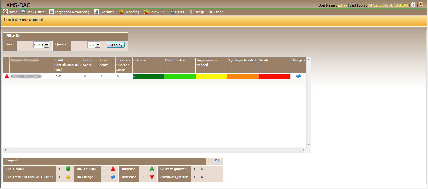This screenshot has width=428, height=189.
Task: Open the Year dropdown showing 2013
Action: (x=41, y=45)
